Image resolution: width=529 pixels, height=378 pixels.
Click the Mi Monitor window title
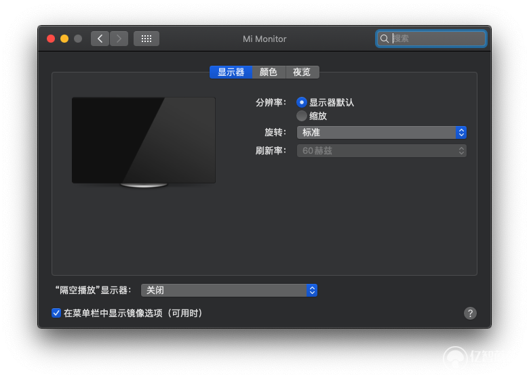264,39
